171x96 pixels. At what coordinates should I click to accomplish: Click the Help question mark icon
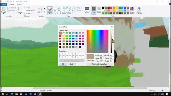[170, 4]
